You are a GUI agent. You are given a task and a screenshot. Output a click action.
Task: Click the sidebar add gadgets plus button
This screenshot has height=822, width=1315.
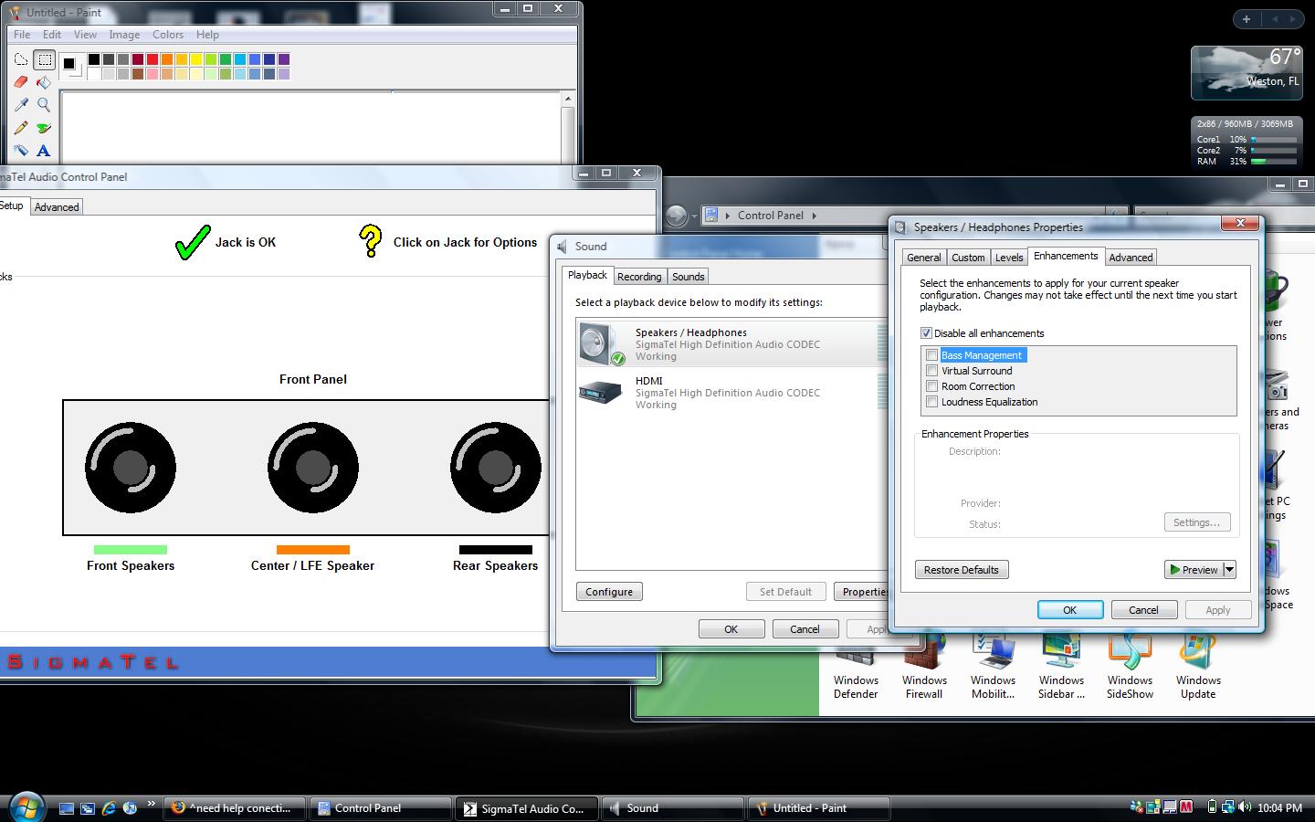(1247, 18)
